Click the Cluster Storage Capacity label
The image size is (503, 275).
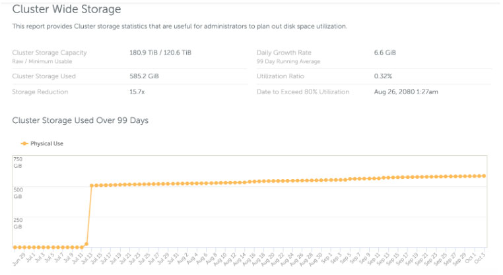(x=50, y=53)
